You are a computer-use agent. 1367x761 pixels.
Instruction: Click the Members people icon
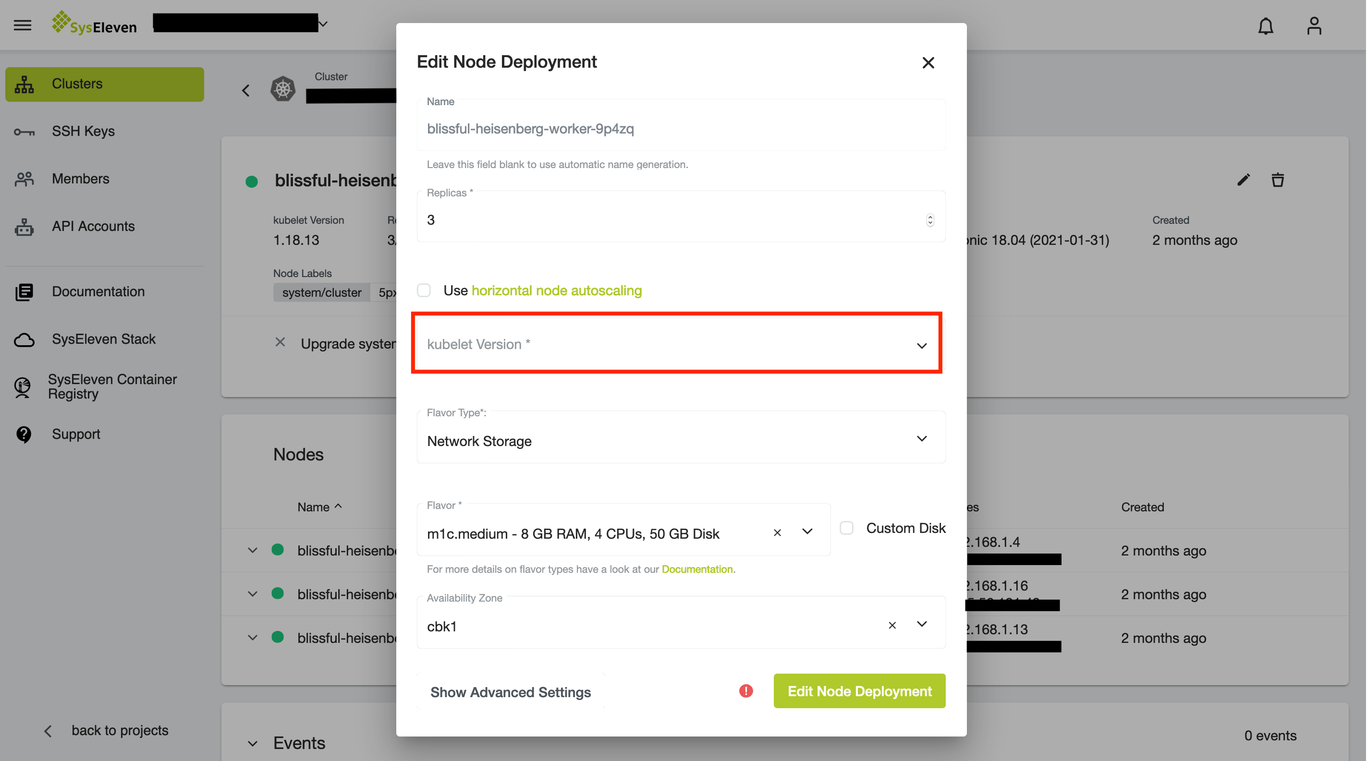coord(24,179)
